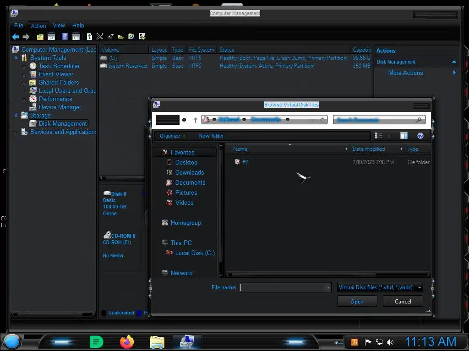
Task: Expand the Task Scheduler tree node
Action: [x=24, y=66]
